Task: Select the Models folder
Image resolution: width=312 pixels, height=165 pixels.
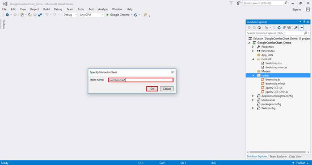Action: (266, 71)
